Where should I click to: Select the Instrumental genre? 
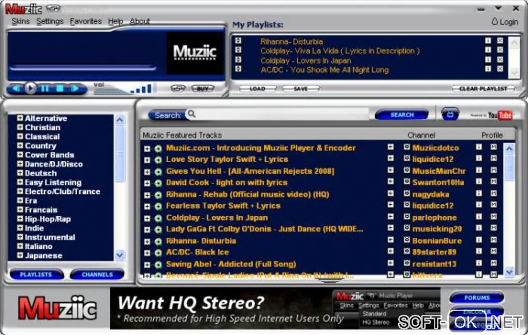coord(50,237)
